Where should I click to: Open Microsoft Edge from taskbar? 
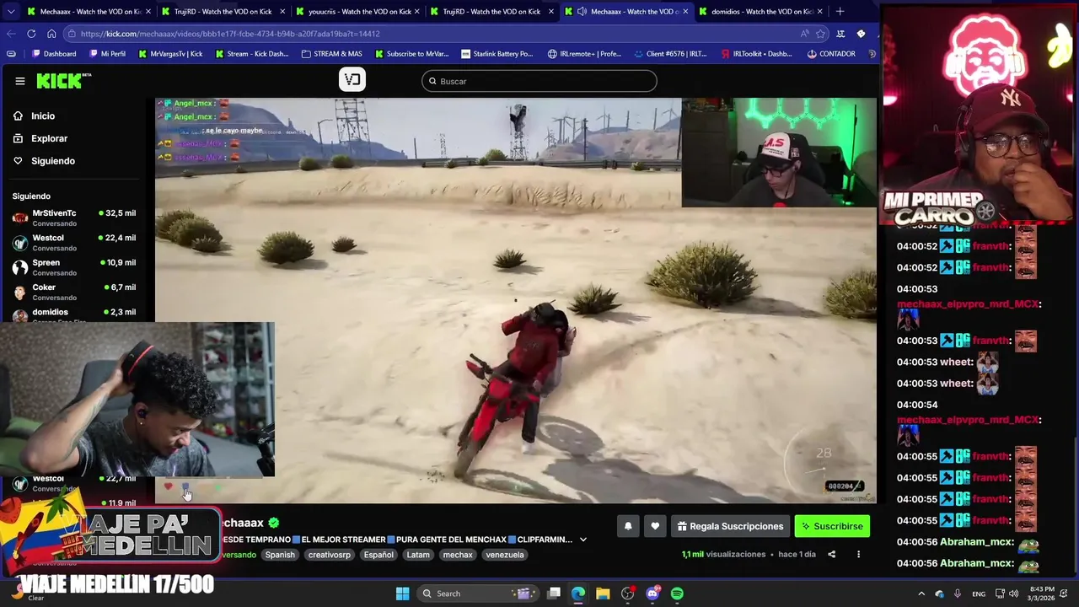(578, 594)
